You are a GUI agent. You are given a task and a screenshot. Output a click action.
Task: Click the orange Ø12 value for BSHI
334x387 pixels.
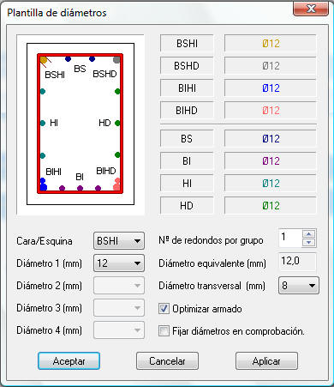click(271, 44)
